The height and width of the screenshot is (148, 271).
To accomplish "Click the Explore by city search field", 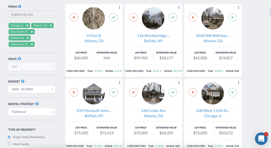I will tap(31, 14).
